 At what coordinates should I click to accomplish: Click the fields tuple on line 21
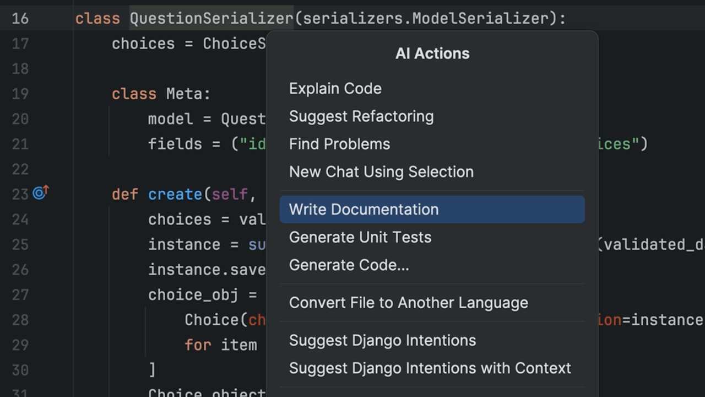[x=175, y=144]
